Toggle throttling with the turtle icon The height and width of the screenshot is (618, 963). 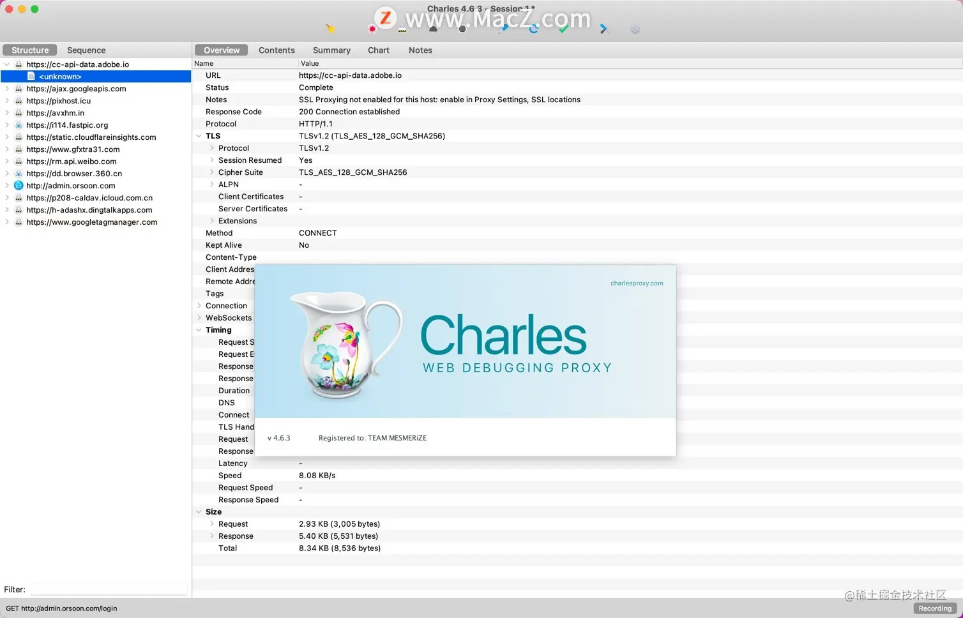pos(434,29)
